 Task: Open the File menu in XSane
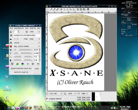pyautogui.click(x=11, y=28)
